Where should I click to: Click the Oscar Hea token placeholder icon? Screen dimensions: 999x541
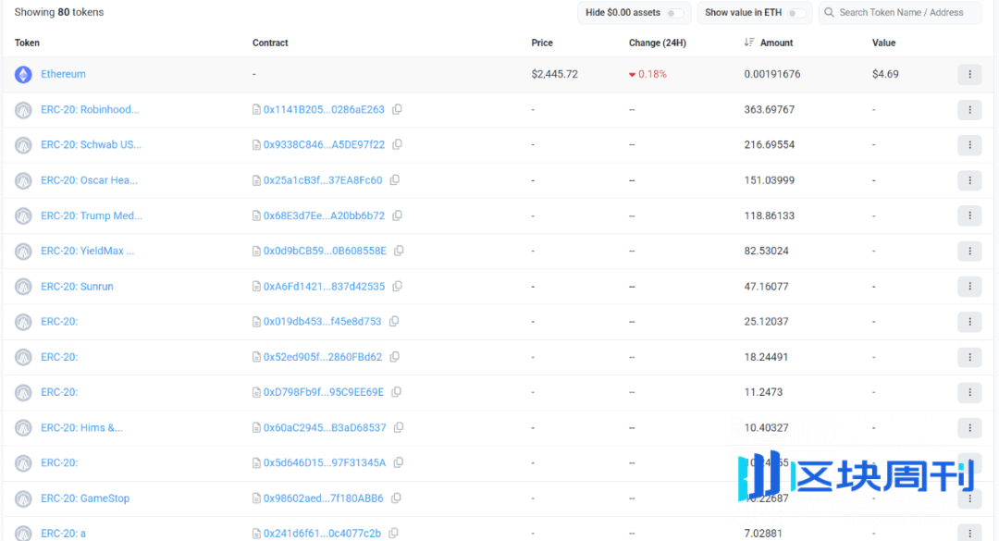tap(23, 181)
